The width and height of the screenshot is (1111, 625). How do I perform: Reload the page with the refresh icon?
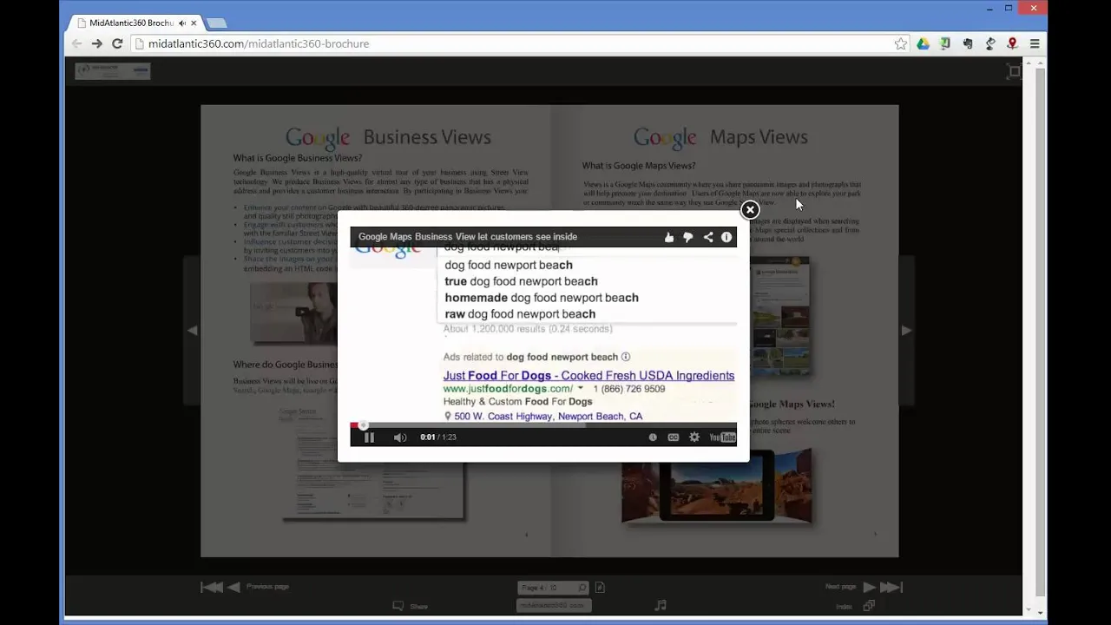117,43
